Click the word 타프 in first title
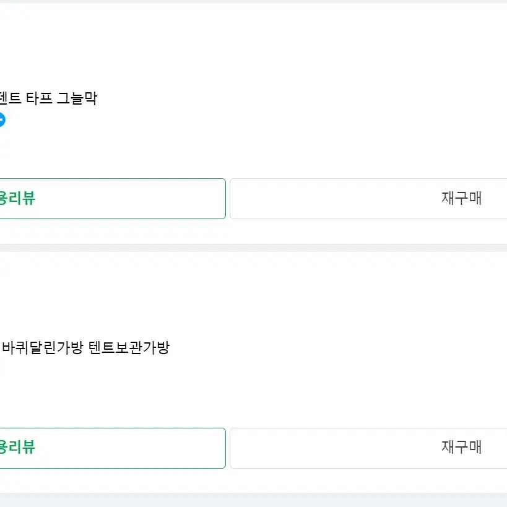 (x=39, y=98)
